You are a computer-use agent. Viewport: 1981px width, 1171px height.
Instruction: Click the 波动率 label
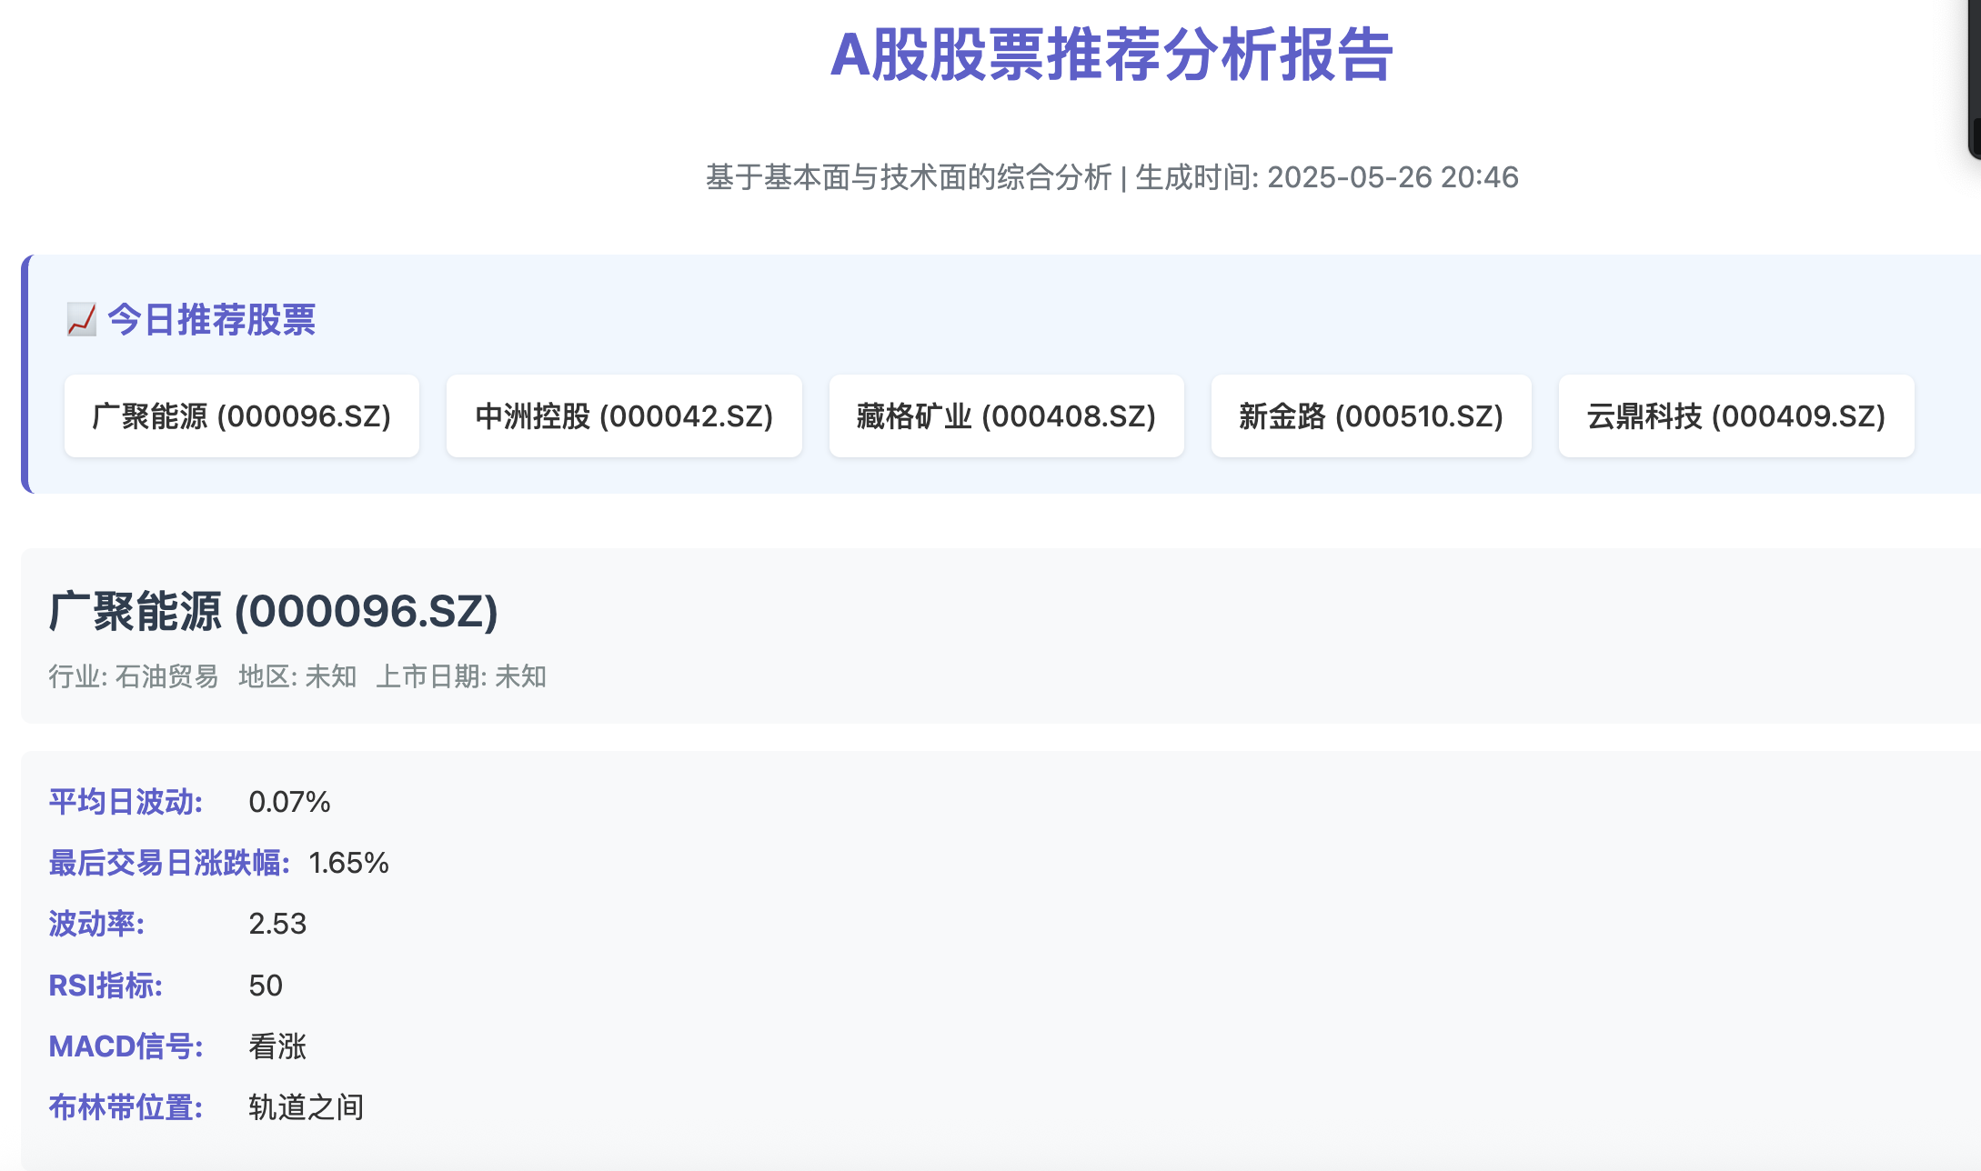coord(96,924)
